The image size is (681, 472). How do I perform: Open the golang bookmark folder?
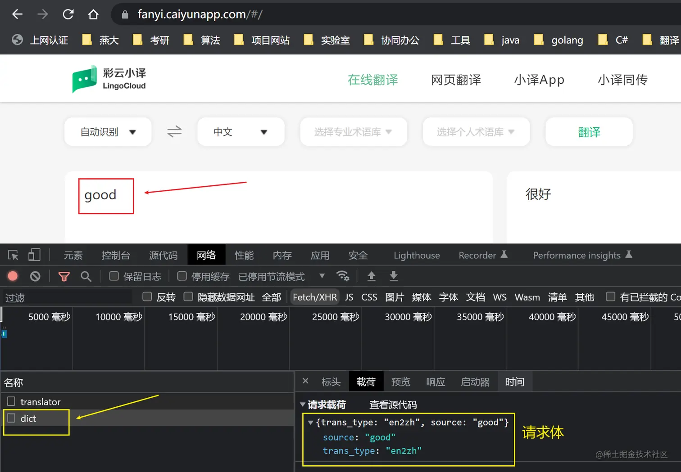558,40
